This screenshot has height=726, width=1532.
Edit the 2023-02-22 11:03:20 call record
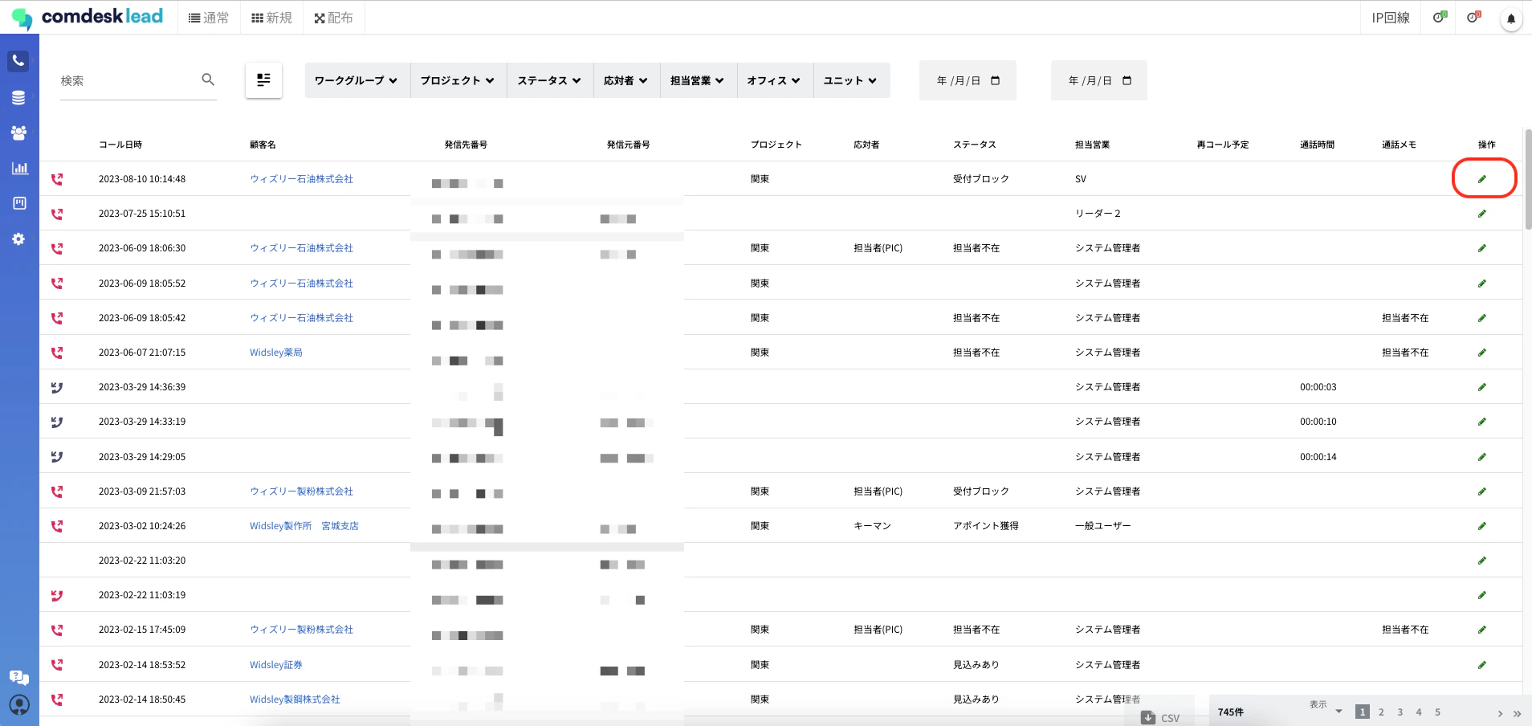tap(1482, 561)
